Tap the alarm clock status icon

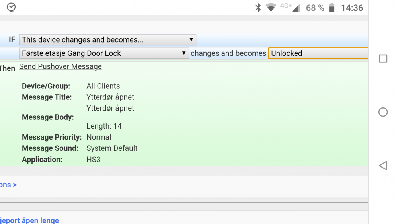[x=11, y=7]
